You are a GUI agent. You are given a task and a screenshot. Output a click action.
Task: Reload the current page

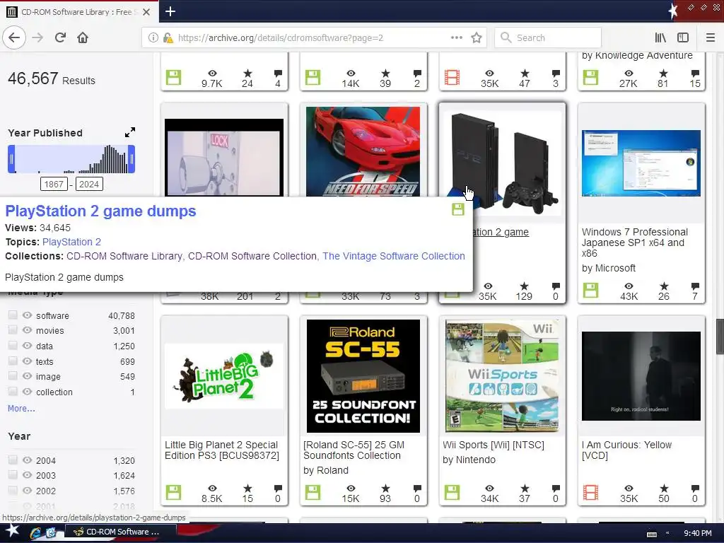tap(60, 37)
